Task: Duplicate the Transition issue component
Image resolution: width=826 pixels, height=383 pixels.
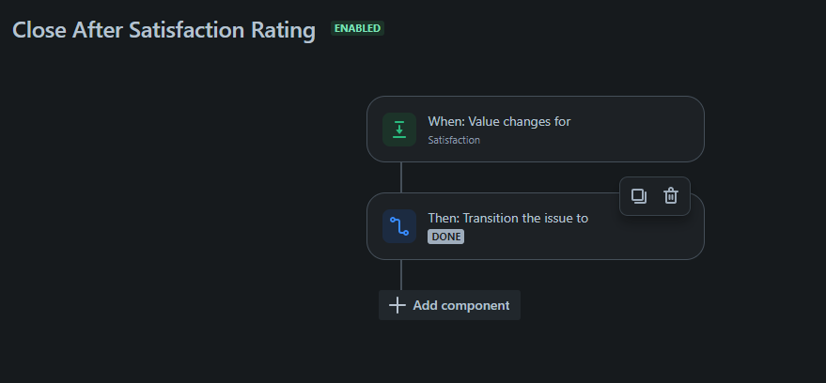Action: [638, 196]
